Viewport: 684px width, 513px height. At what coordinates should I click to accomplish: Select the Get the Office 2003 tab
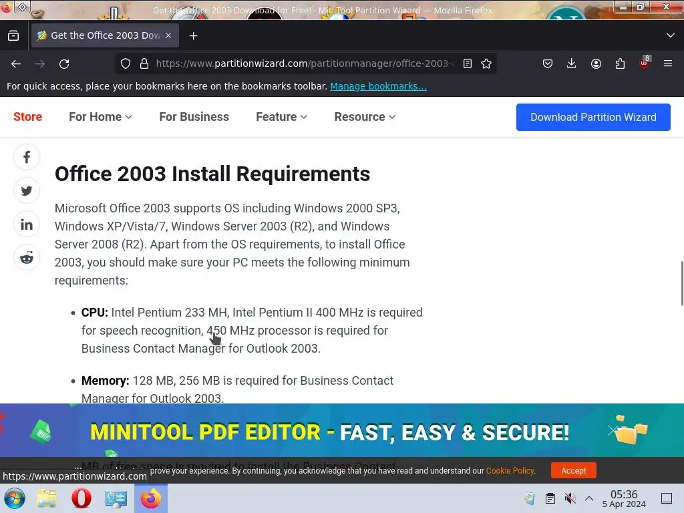[105, 35]
